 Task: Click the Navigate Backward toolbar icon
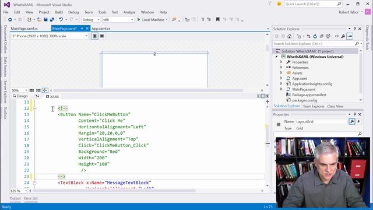[x=10, y=20]
